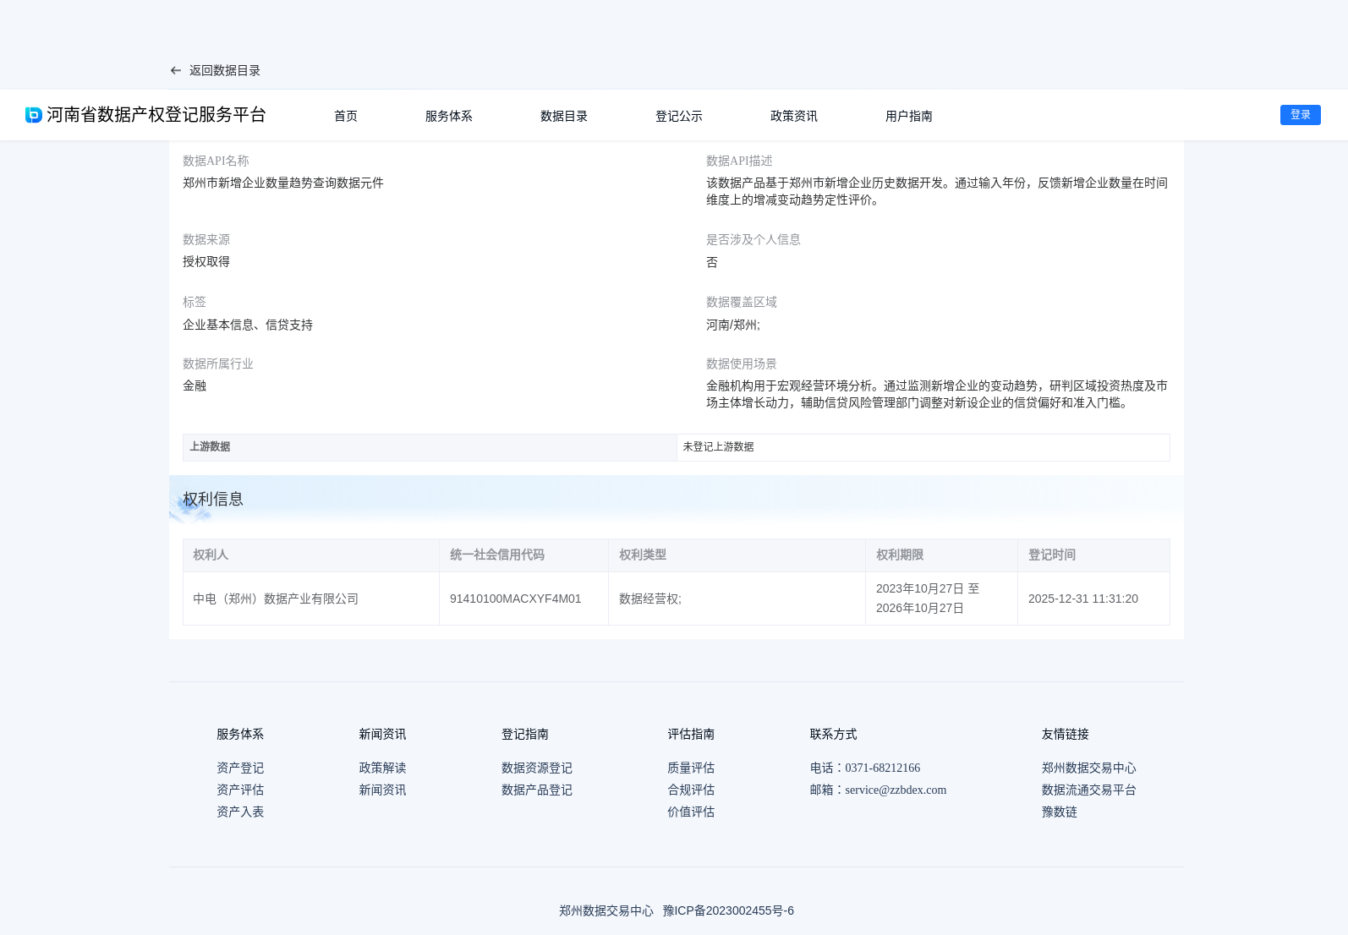Click the footer 郑州数据交易中心 copyright text
The width and height of the screenshot is (1348, 935).
(x=606, y=910)
